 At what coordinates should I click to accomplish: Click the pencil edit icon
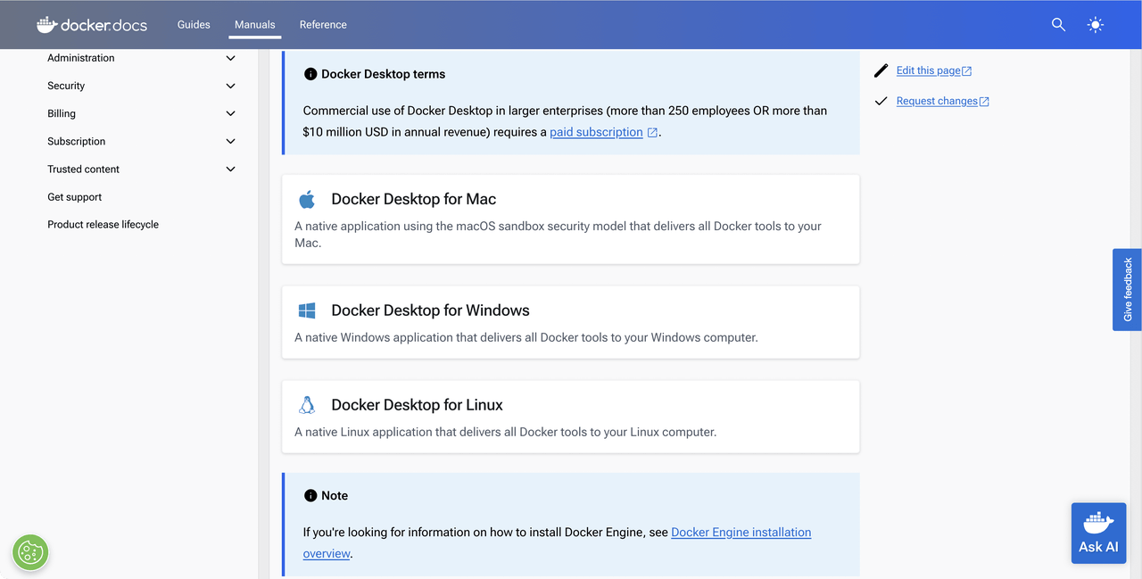881,70
